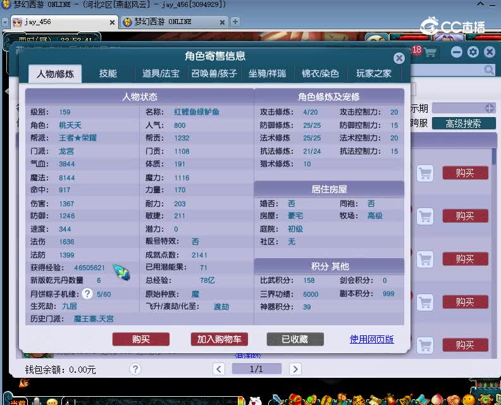Switch to the 技能 tab

[108, 73]
